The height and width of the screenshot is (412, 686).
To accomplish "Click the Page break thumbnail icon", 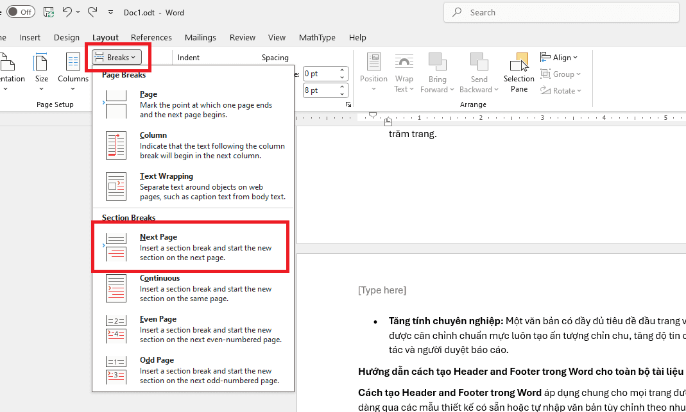I will (116, 104).
